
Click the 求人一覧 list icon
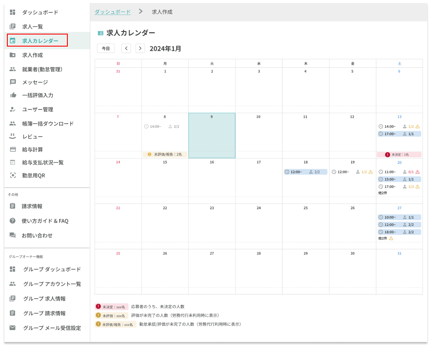[x=13, y=26]
